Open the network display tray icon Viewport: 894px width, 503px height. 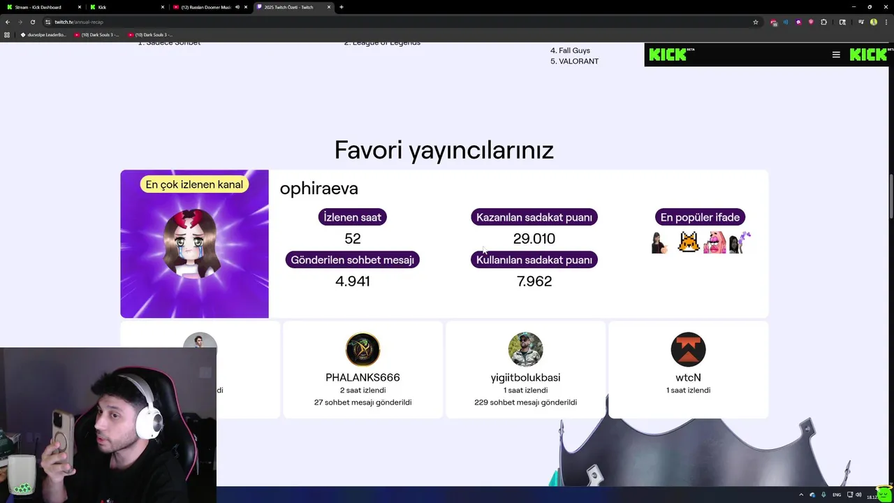click(849, 495)
